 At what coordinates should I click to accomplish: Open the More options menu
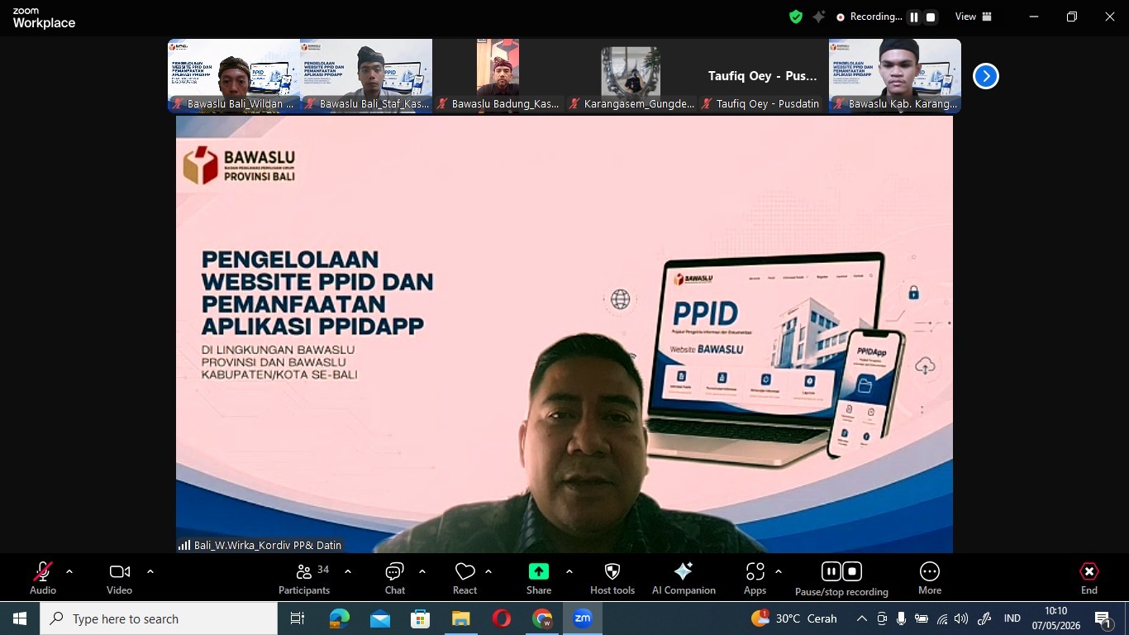pyautogui.click(x=930, y=577)
